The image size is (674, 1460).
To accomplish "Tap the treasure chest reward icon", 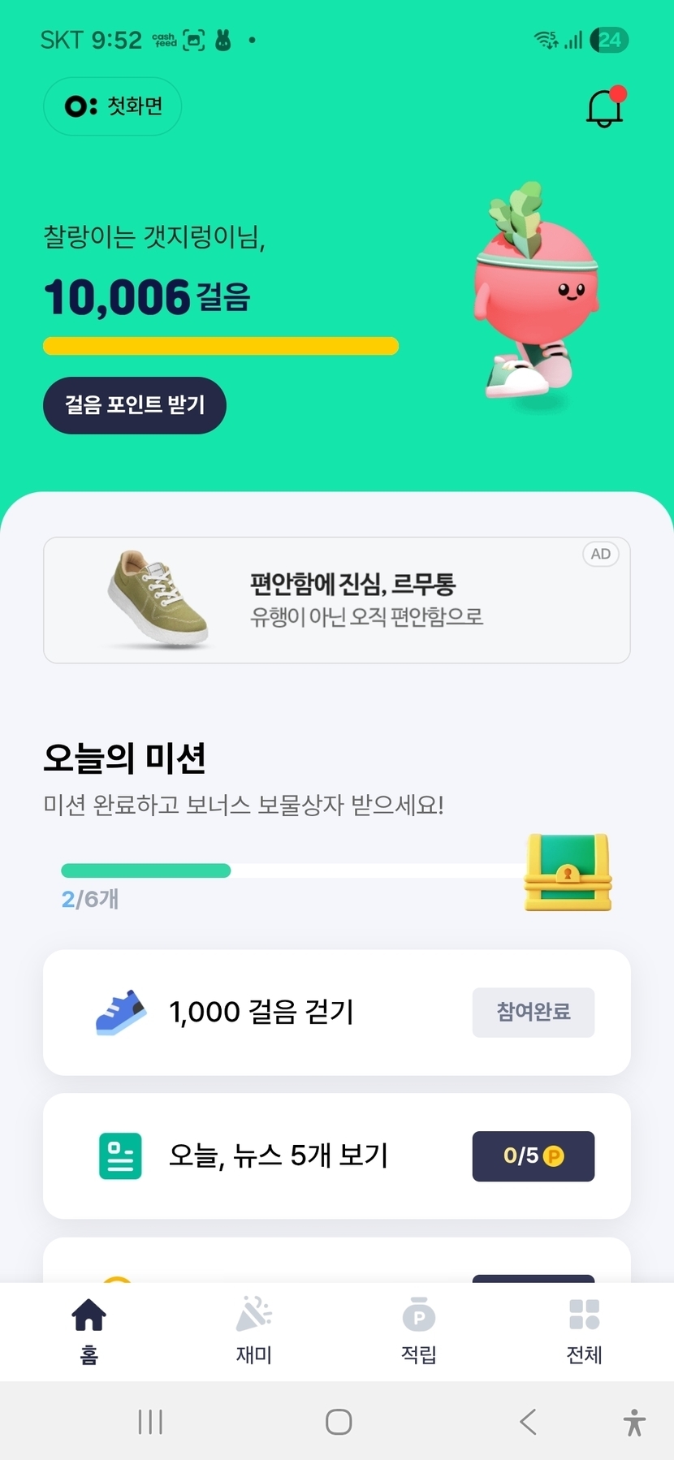I will (568, 873).
